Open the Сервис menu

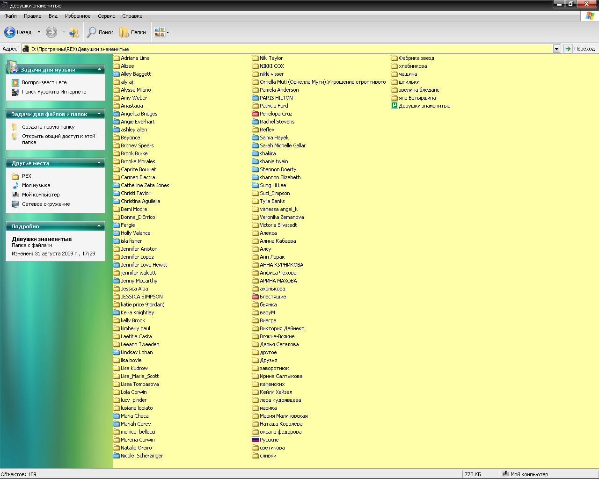pyautogui.click(x=106, y=16)
